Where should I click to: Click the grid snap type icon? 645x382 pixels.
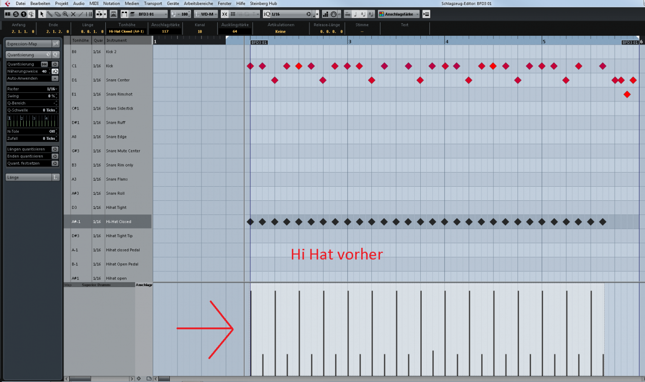tap(233, 14)
